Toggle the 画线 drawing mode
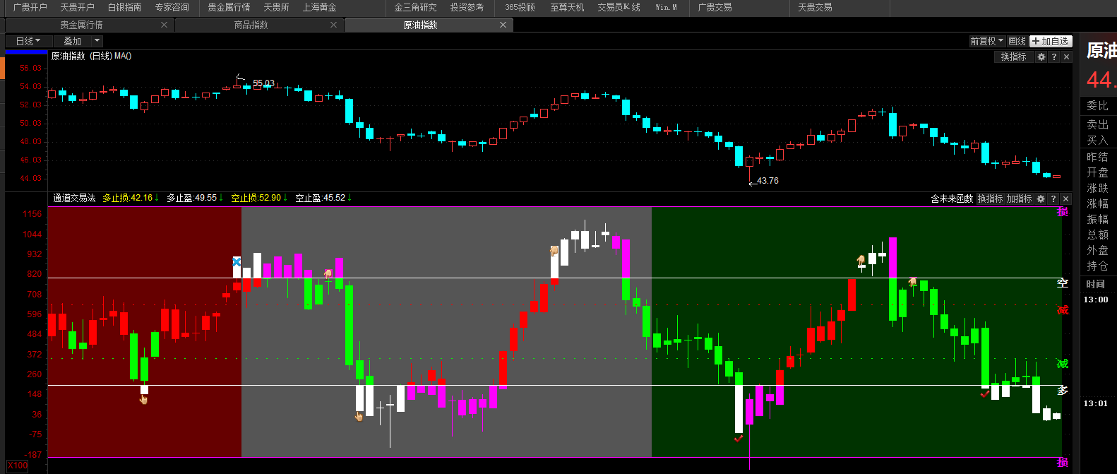1117x474 pixels. [x=1017, y=41]
